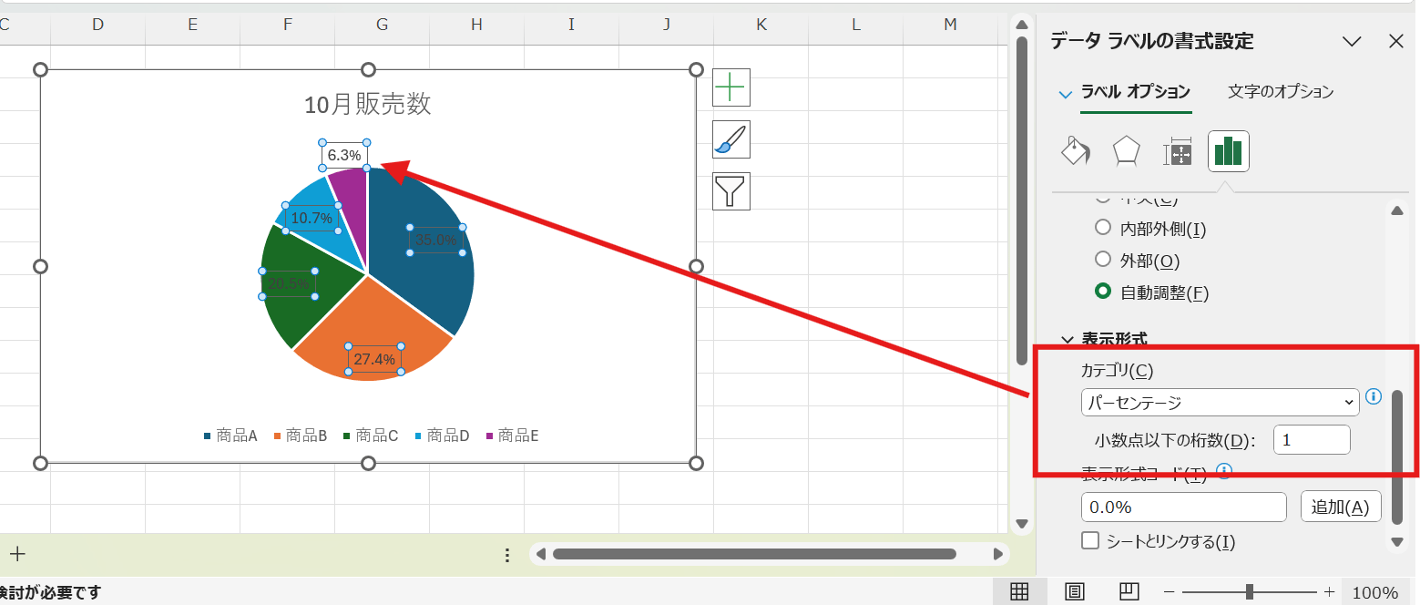The image size is (1420, 605).
Task: Select the Label Options bar chart icon
Action: click(x=1228, y=151)
